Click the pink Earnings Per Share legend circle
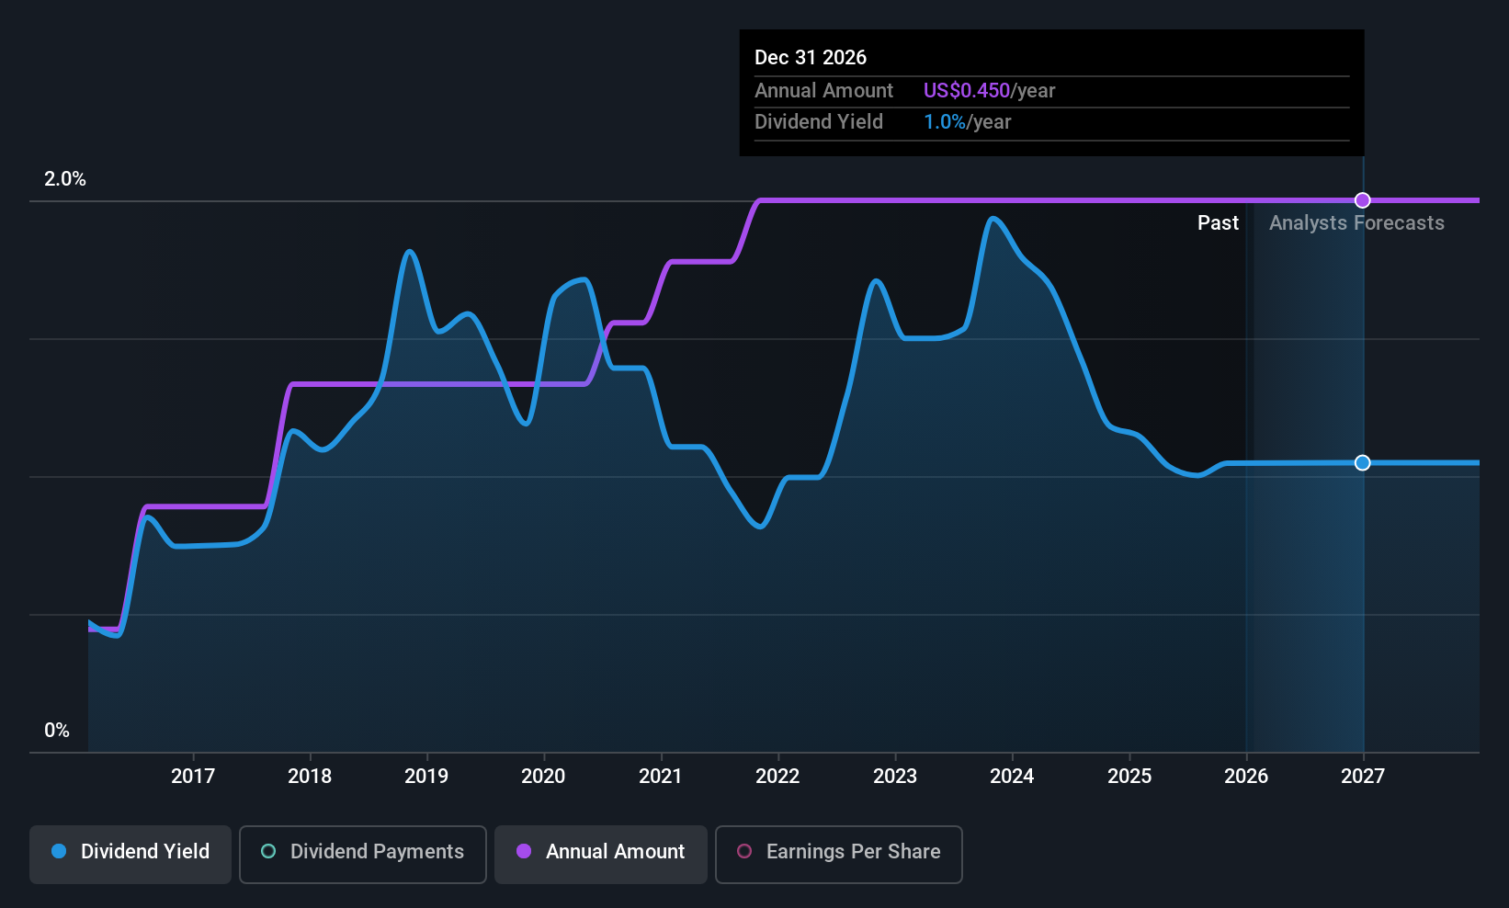1509x908 pixels. [744, 851]
